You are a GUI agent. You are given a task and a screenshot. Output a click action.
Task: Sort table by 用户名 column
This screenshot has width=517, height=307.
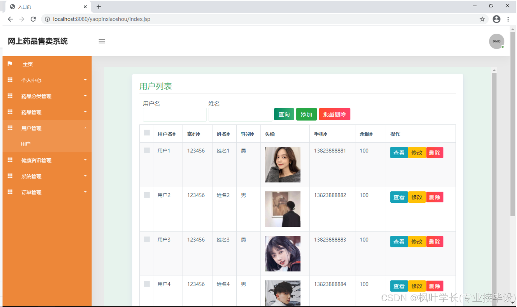coord(167,134)
